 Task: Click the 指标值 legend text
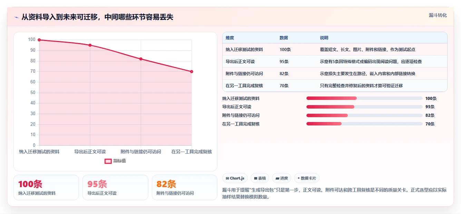(119, 161)
